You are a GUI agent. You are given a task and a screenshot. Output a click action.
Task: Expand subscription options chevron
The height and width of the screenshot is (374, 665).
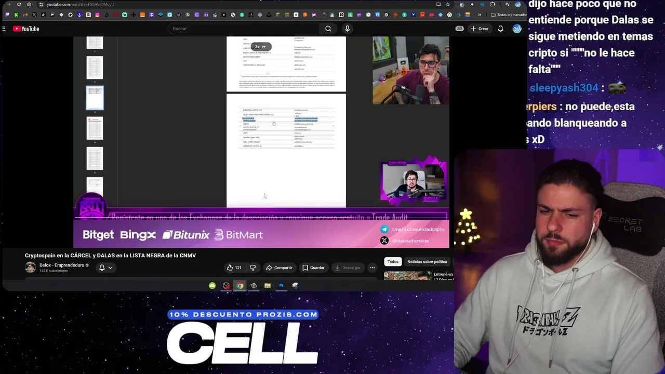tap(110, 268)
